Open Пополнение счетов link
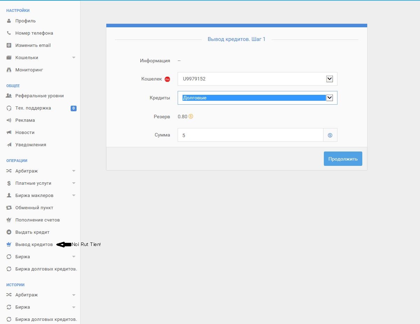Screen dimensions: 420x324 point(37,220)
